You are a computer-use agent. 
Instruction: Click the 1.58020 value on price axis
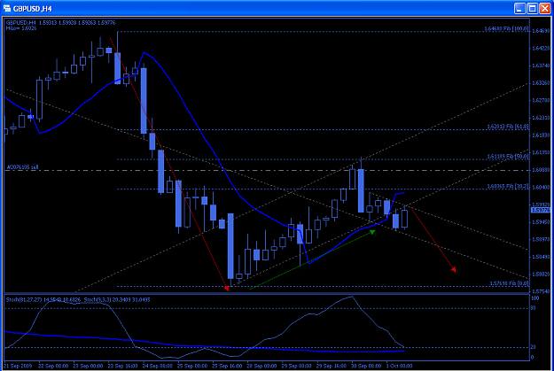coord(541,274)
